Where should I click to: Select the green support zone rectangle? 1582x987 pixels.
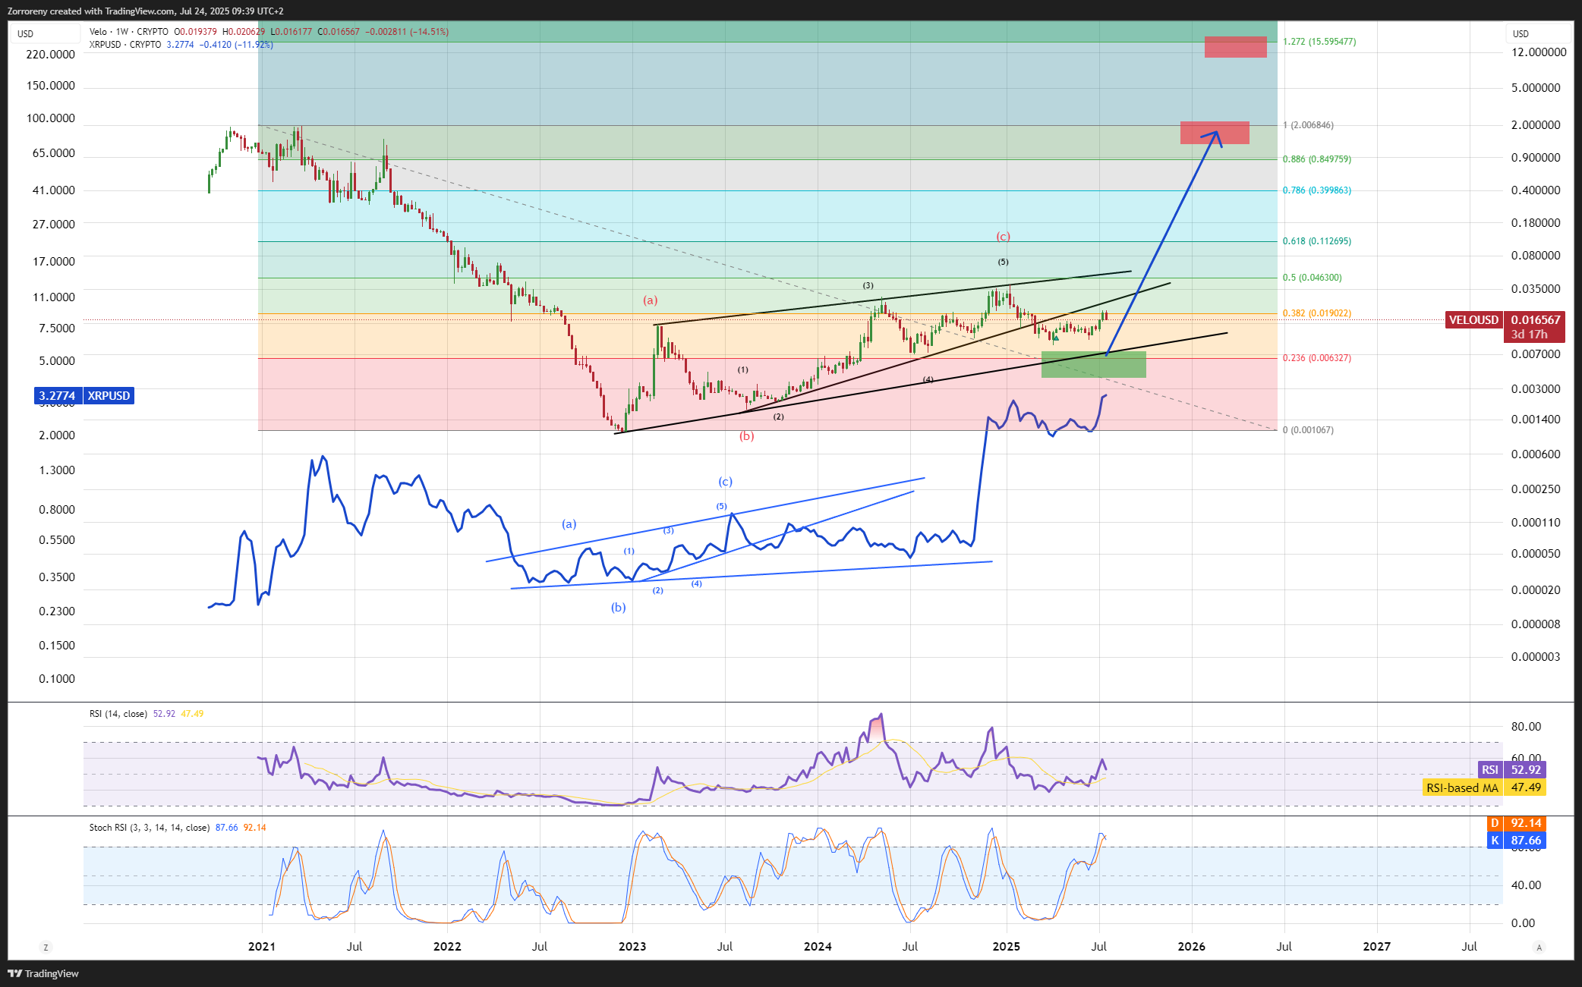click(1094, 364)
